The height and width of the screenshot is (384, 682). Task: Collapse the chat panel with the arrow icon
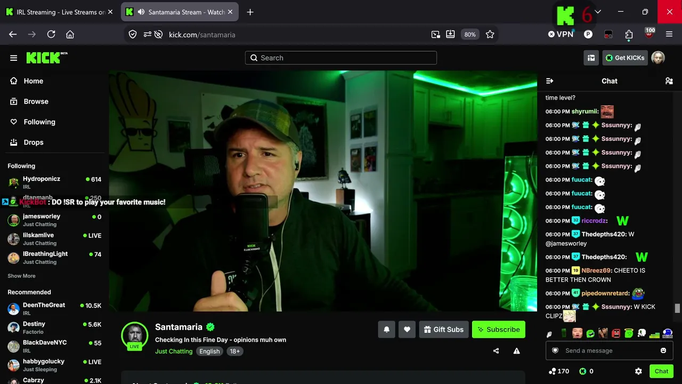pos(550,81)
